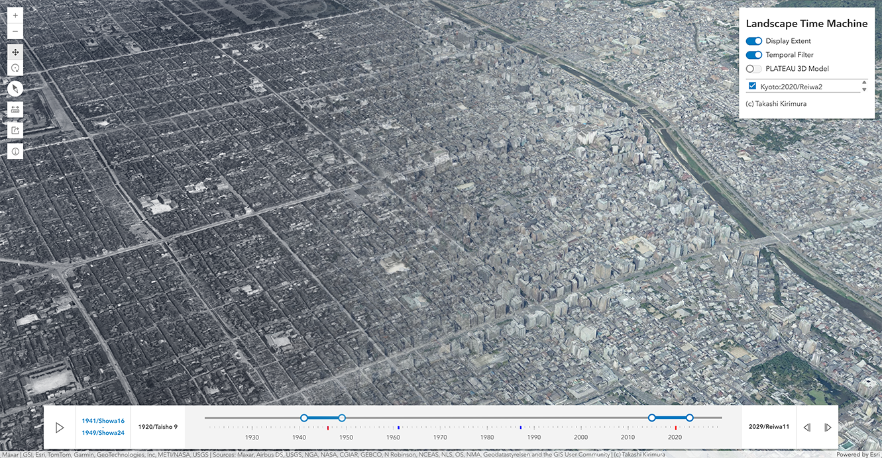The height and width of the screenshot is (458, 882).
Task: Zoom in on the map
Action: (x=15, y=15)
